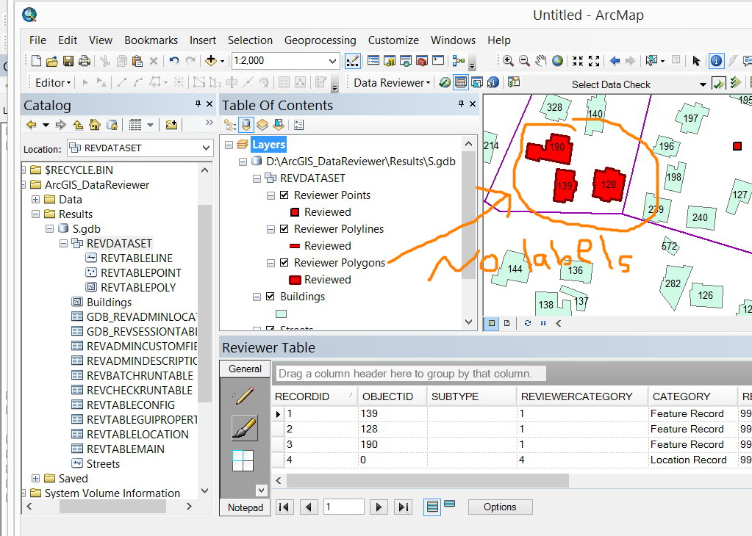Select the Zoom In tool
Viewport: 752px width, 536px height.
click(509, 61)
